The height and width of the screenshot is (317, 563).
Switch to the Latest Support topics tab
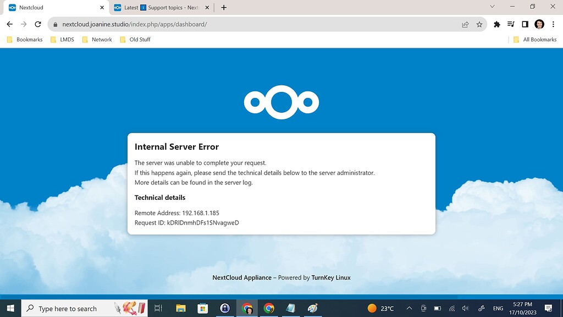click(x=162, y=8)
